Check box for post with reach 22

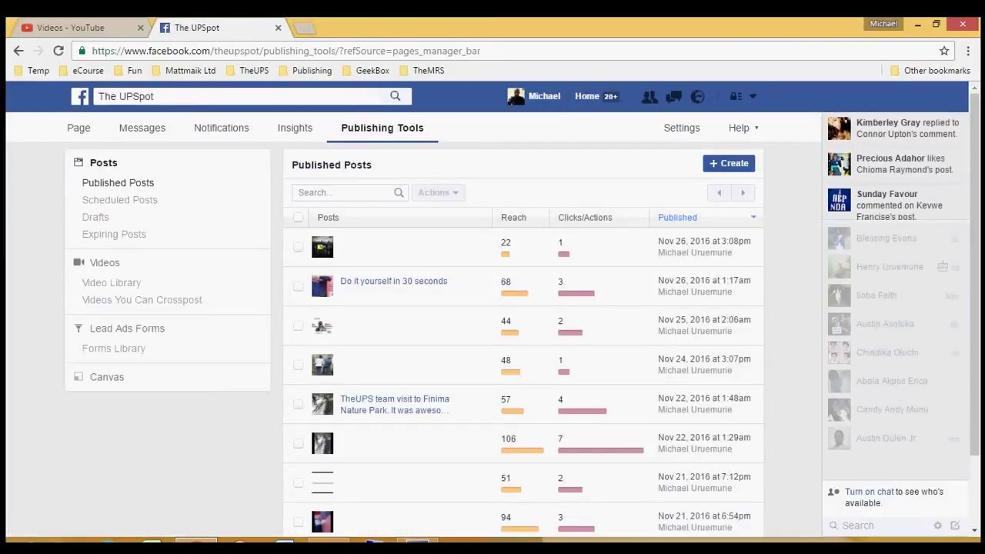pyautogui.click(x=298, y=247)
